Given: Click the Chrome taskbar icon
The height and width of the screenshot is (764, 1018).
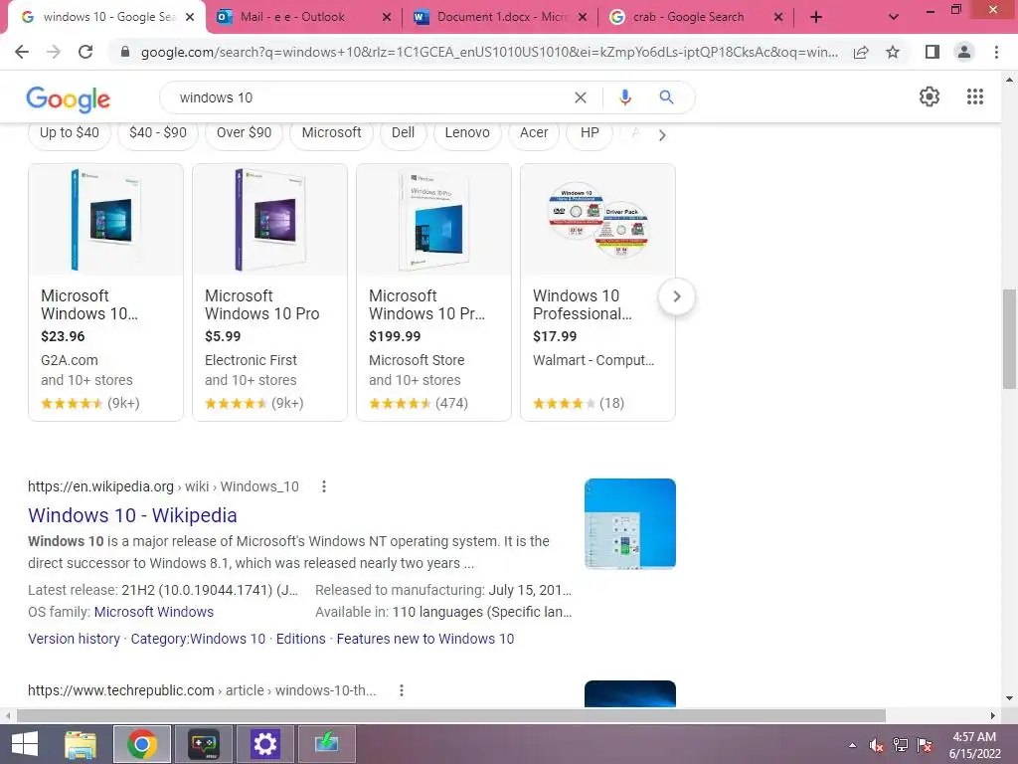Looking at the screenshot, I should click(142, 744).
